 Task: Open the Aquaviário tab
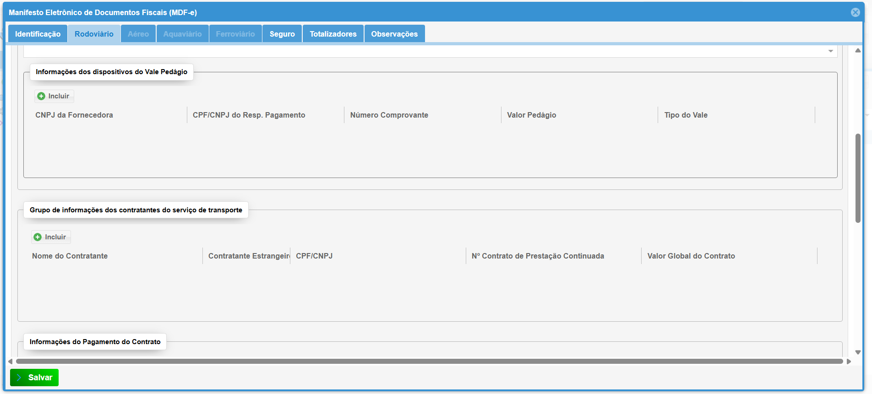182,34
